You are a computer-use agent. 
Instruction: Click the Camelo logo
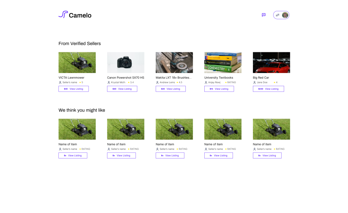point(75,15)
